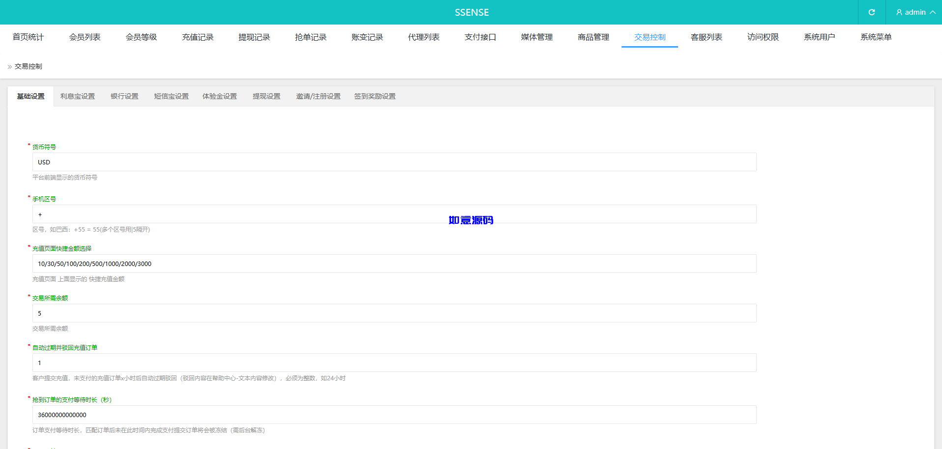Go to 访问权限 menu
The width and height of the screenshot is (942, 449).
coord(763,37)
